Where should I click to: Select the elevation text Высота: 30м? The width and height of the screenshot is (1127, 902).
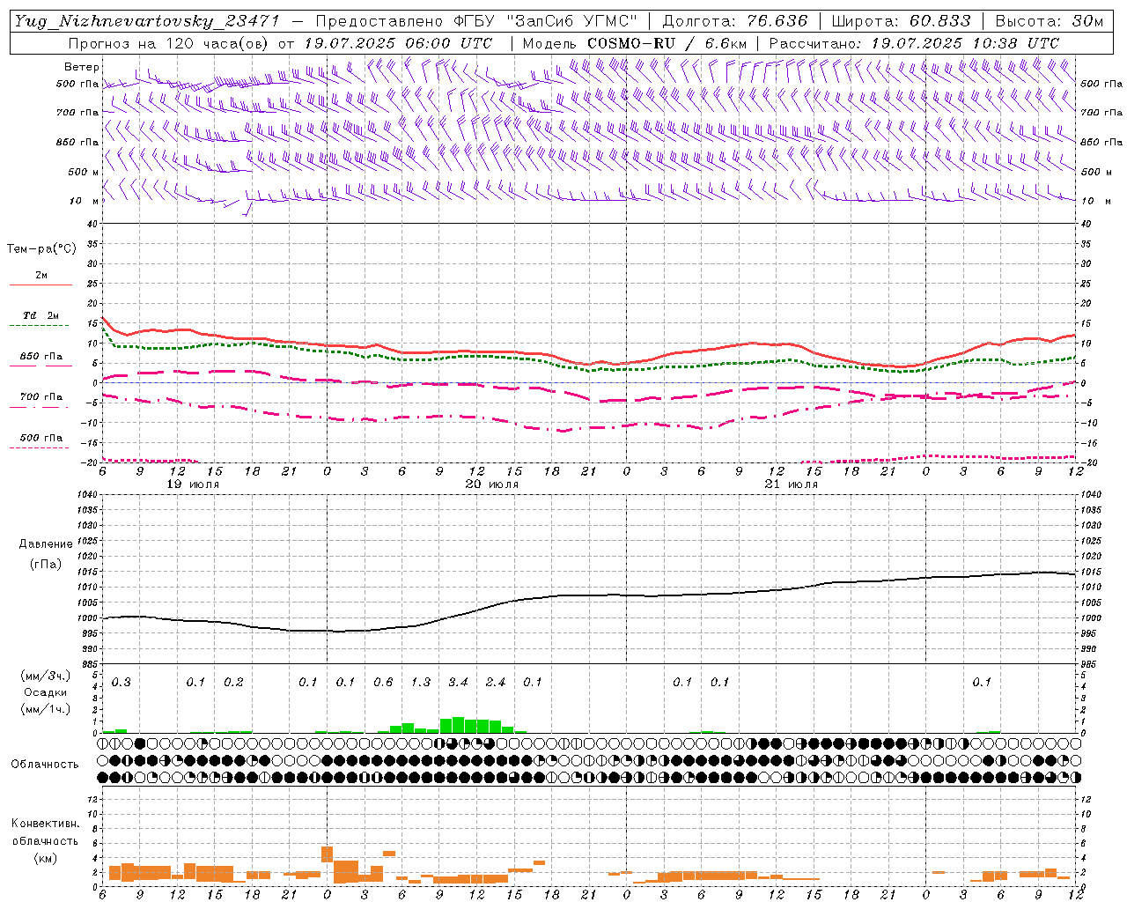[x=1049, y=21]
